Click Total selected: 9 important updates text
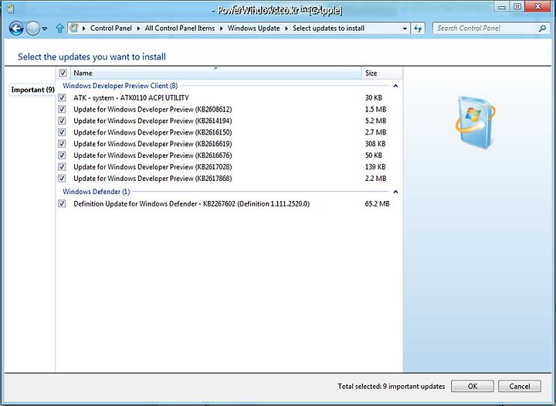The width and height of the screenshot is (556, 406). pyautogui.click(x=391, y=386)
